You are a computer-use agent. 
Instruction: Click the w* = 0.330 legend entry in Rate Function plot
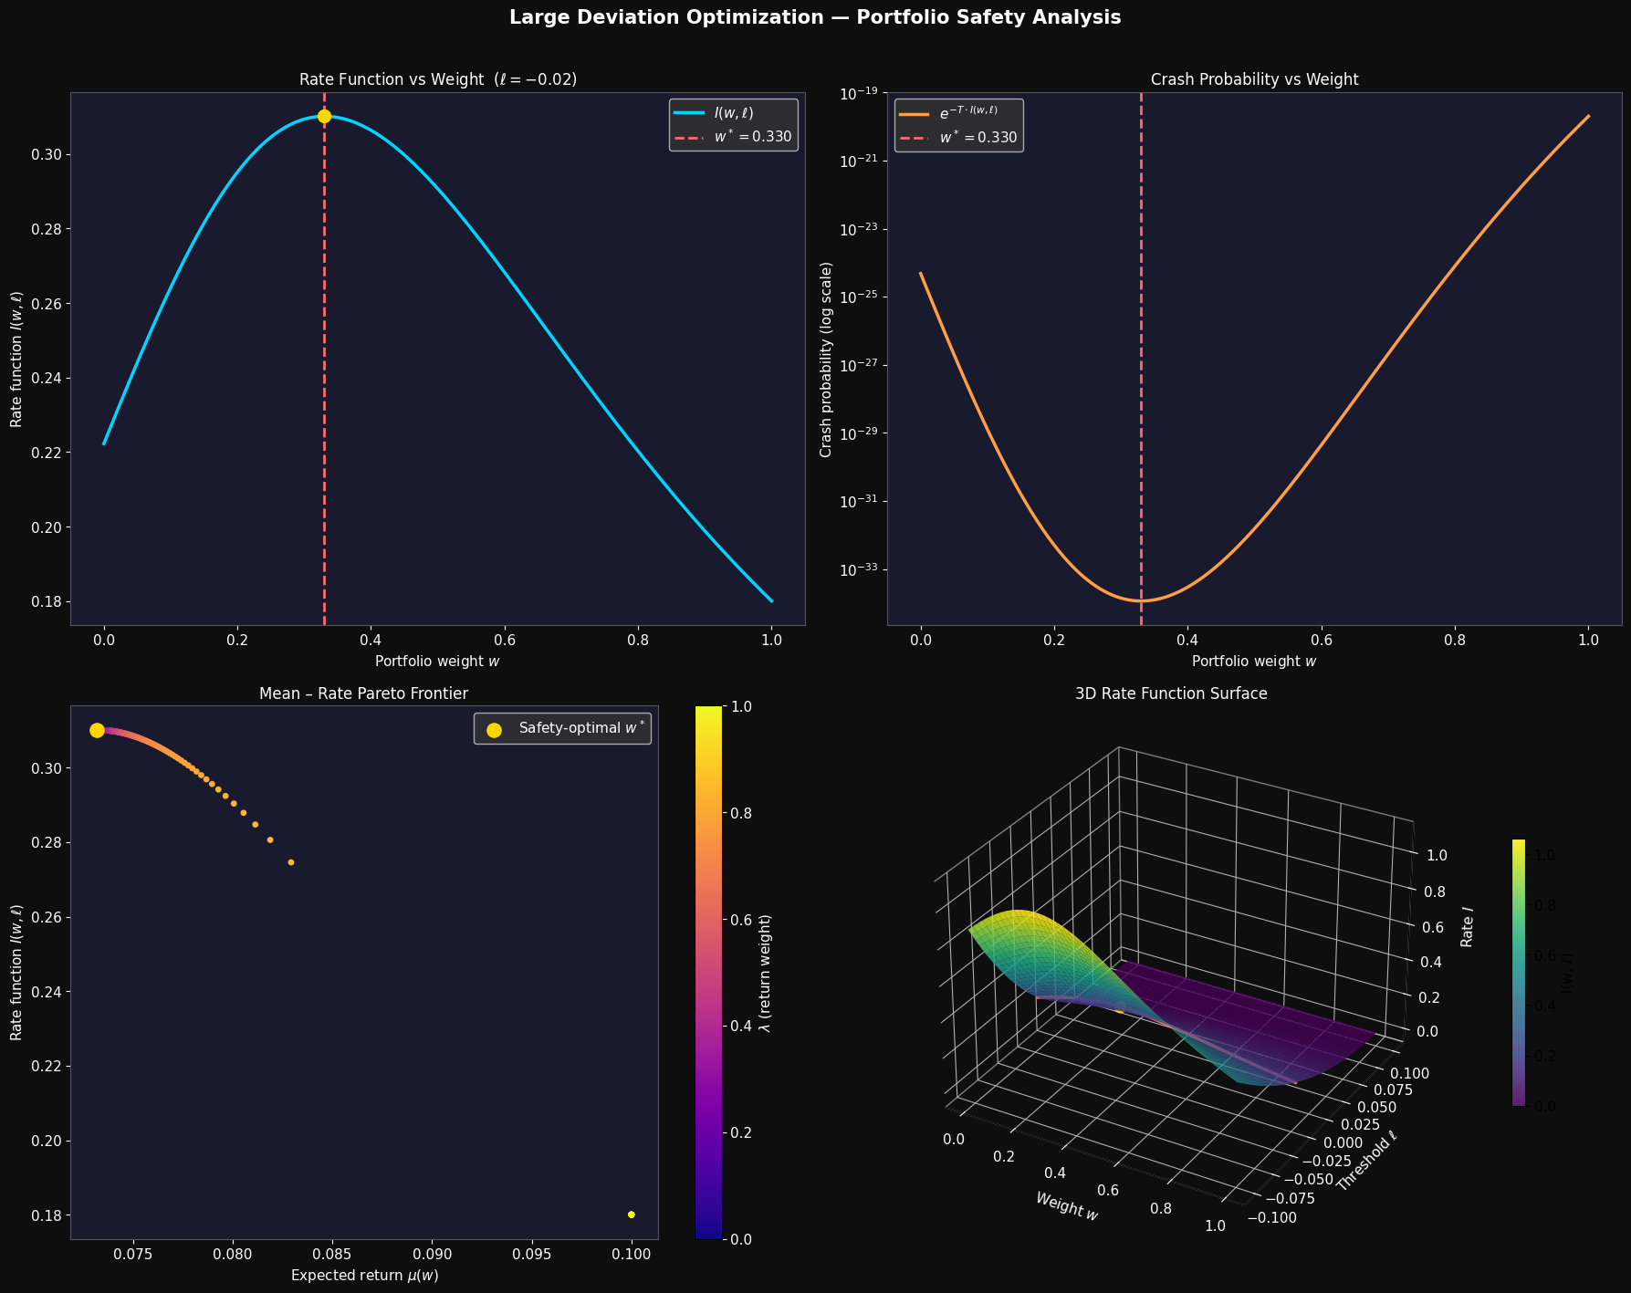coord(733,138)
